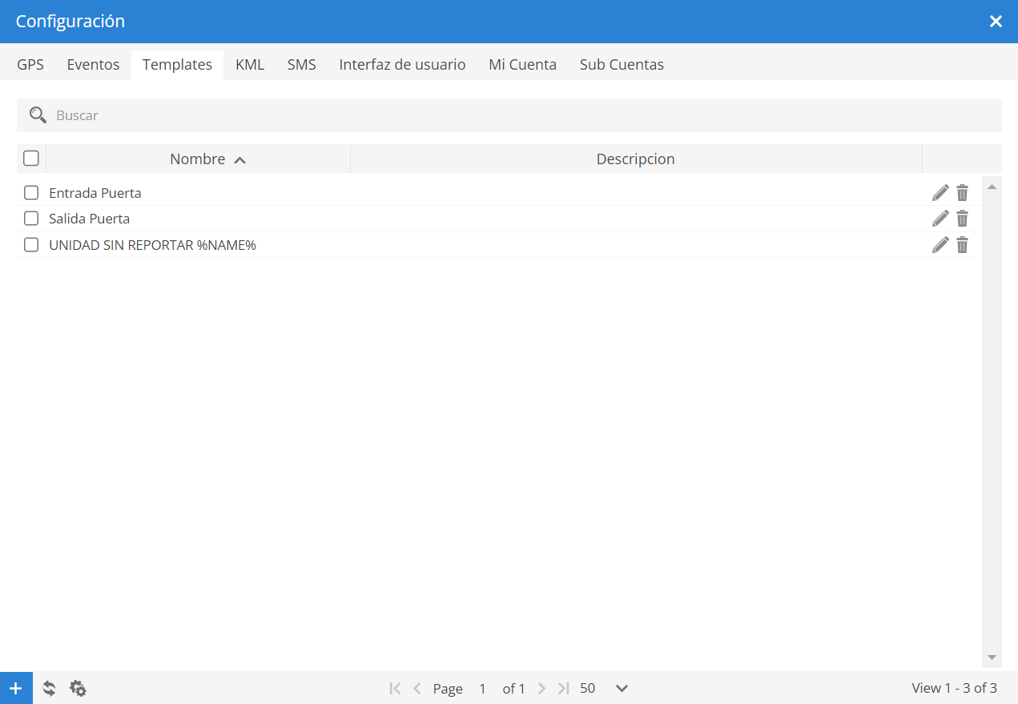This screenshot has width=1018, height=704.
Task: Toggle the select-all header checkbox
Action: [31, 159]
